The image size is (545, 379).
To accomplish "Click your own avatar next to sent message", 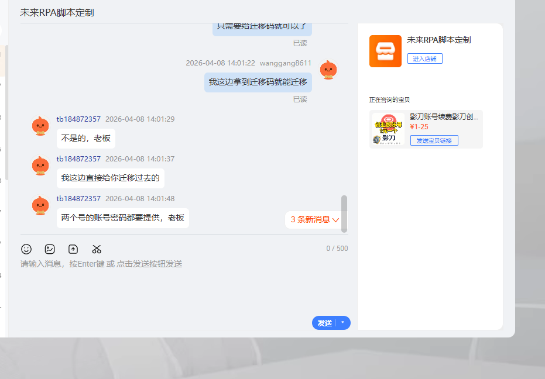I will click(328, 70).
